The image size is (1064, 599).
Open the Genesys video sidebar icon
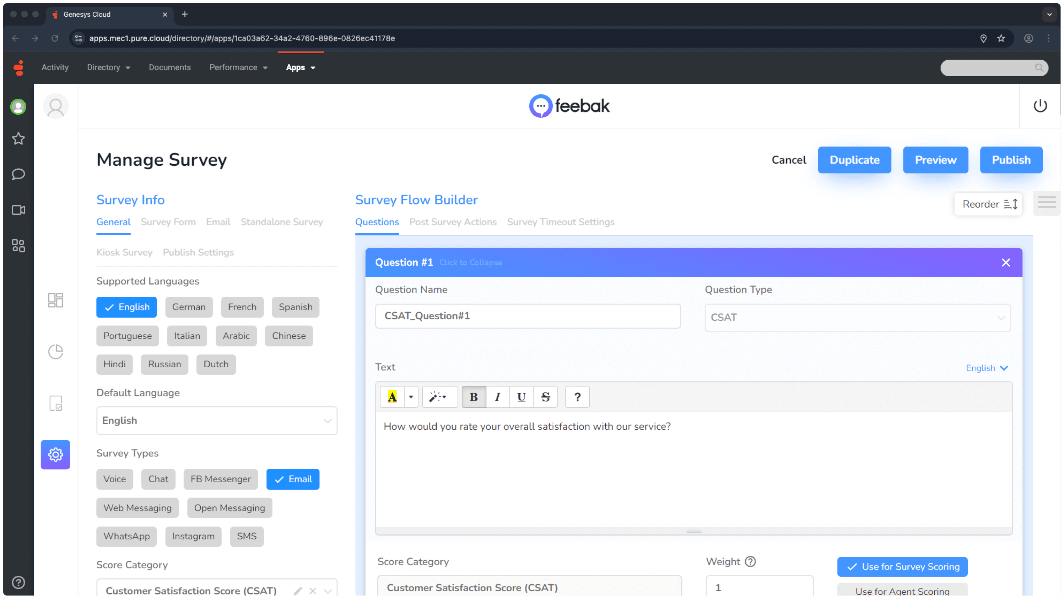click(18, 210)
